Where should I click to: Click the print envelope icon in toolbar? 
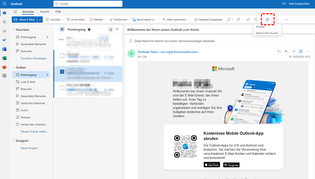click(x=267, y=20)
